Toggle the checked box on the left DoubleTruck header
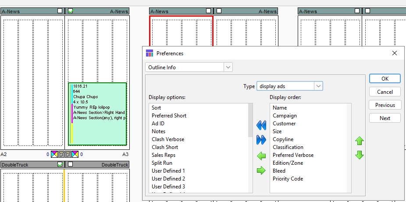406x202 pixels. pyautogui.click(x=60, y=164)
